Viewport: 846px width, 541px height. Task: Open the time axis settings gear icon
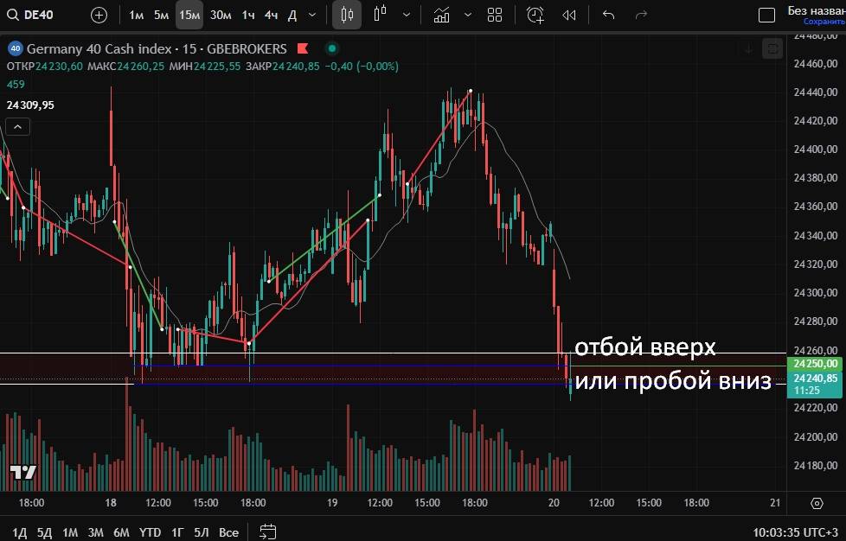pyautogui.click(x=817, y=503)
